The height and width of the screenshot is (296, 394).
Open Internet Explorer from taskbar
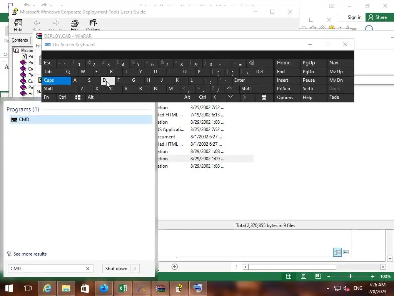pos(47,288)
